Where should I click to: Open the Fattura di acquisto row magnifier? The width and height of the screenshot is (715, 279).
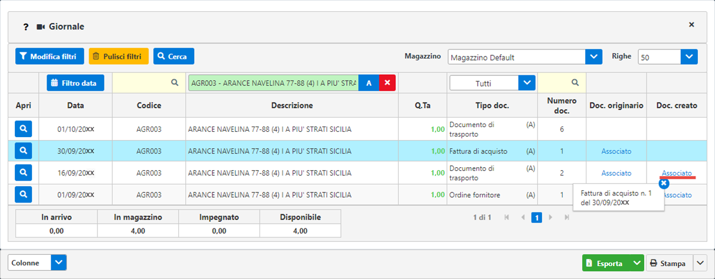[24, 151]
